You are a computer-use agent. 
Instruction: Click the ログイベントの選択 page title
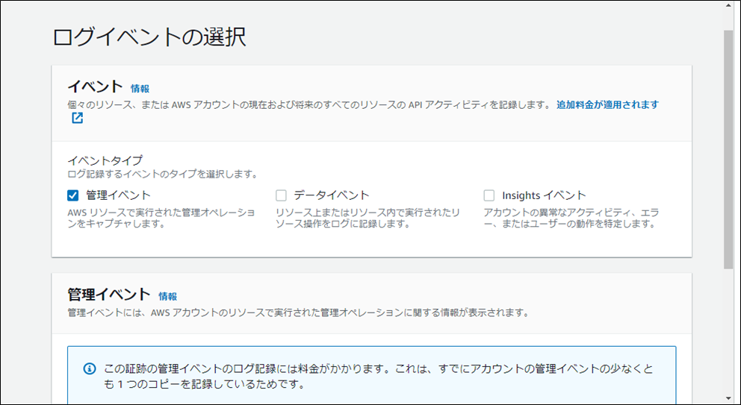(x=149, y=37)
